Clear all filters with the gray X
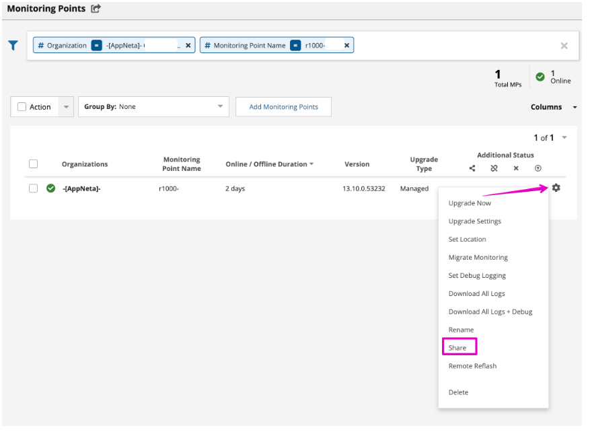The height and width of the screenshot is (434, 590). tap(564, 46)
